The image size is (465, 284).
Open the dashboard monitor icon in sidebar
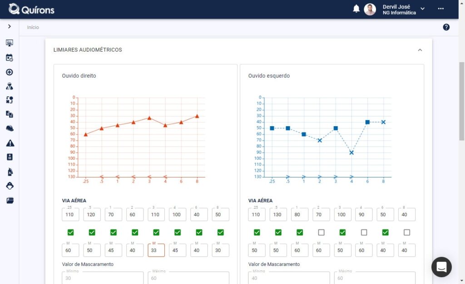click(x=10, y=43)
